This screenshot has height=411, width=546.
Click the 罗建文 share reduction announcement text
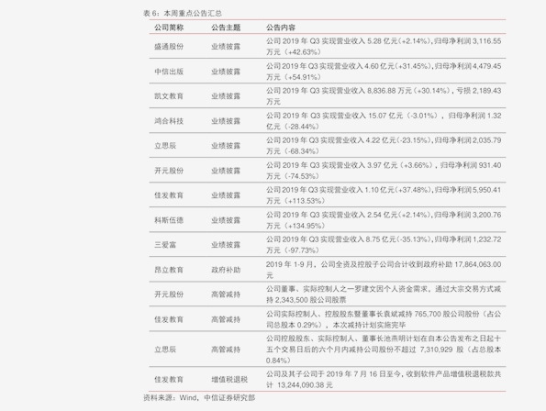point(384,294)
